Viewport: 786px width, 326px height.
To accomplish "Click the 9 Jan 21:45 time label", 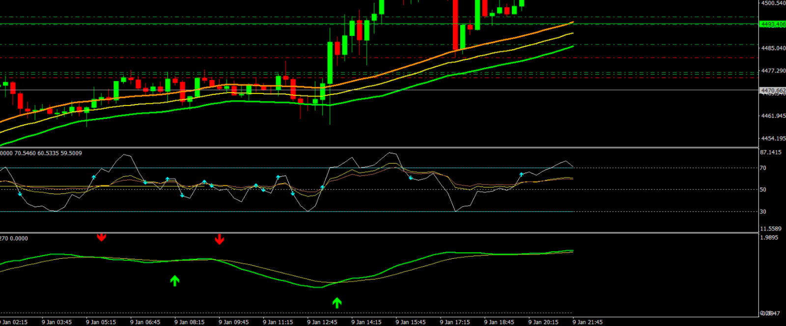I will click(x=587, y=323).
